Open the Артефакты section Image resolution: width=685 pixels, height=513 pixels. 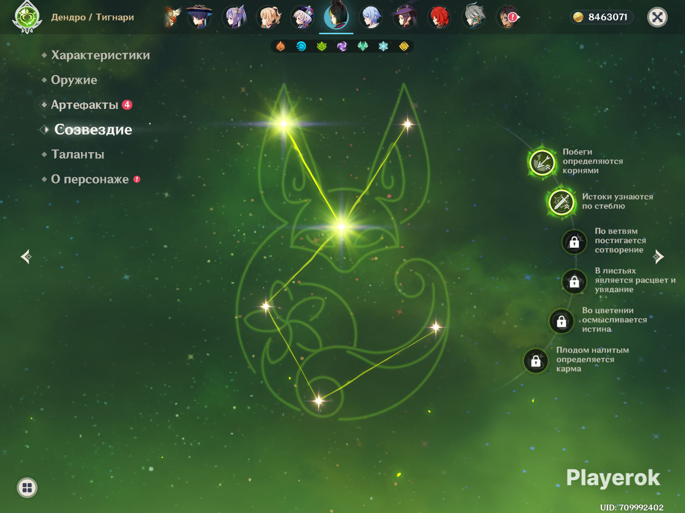click(x=85, y=105)
